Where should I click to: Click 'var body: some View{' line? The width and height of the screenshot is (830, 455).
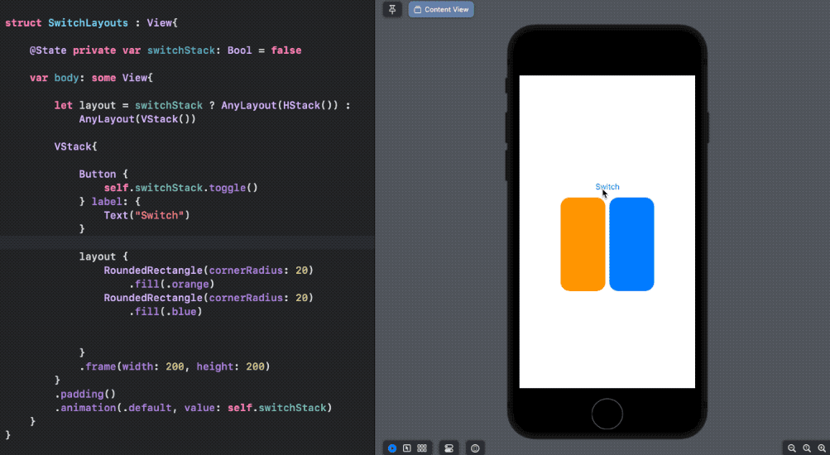click(x=91, y=78)
